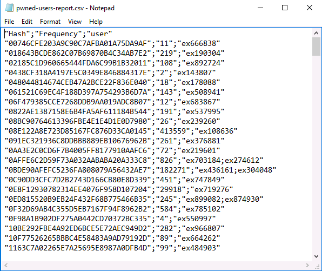Click the vertical scrollbar down arrow
This screenshot has width=322, height=271.
coord(316,256)
